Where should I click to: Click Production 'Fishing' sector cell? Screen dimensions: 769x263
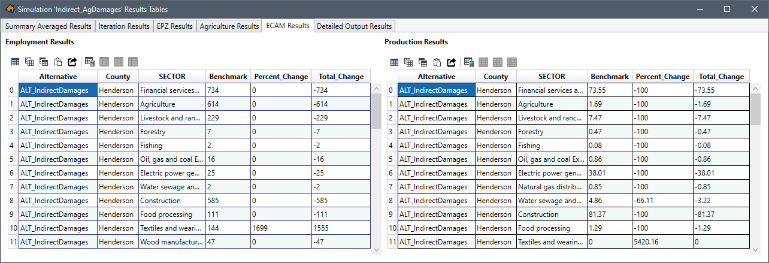point(552,145)
